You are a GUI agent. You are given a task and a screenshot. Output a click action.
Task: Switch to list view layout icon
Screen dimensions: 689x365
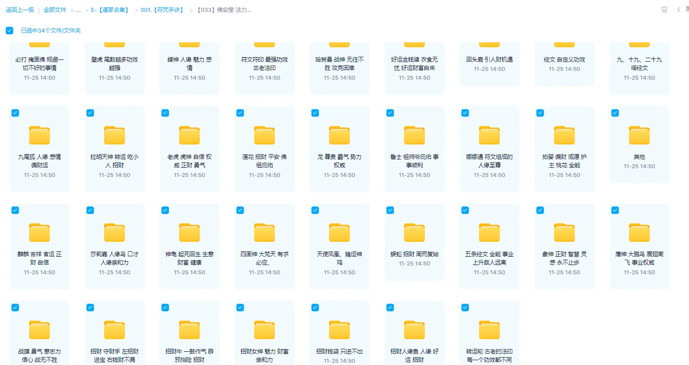coord(664,10)
